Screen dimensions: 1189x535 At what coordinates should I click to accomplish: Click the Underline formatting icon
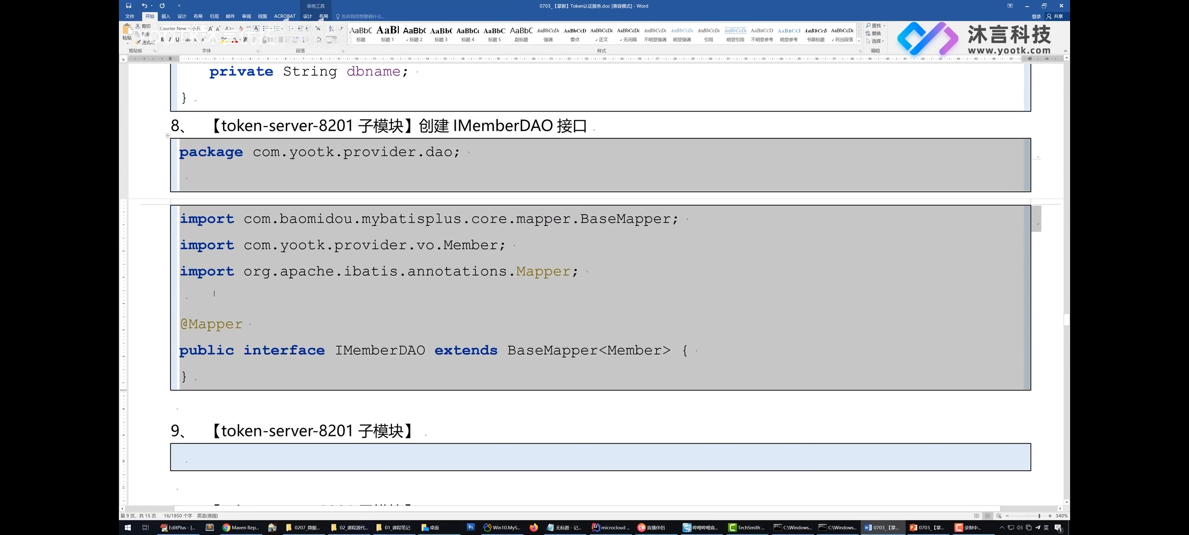click(177, 40)
